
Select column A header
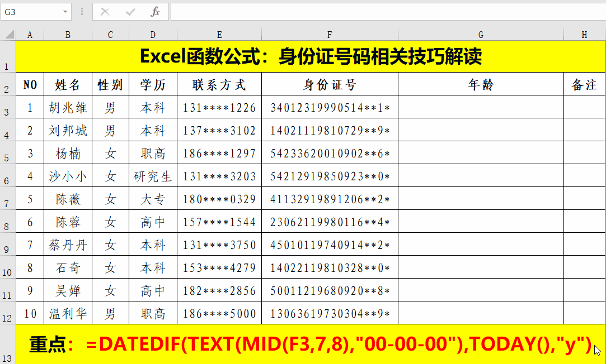pos(30,35)
